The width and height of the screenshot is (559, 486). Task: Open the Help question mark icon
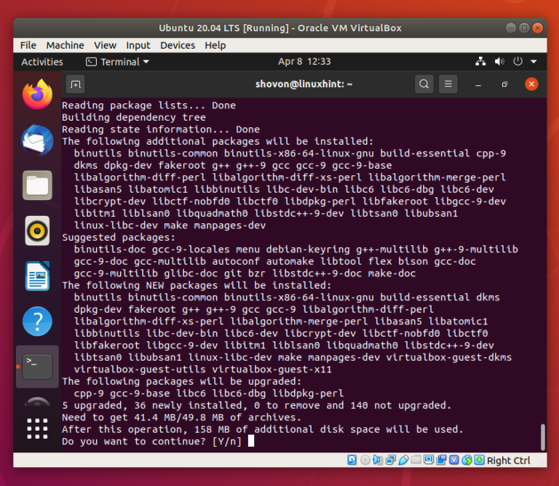click(x=37, y=322)
